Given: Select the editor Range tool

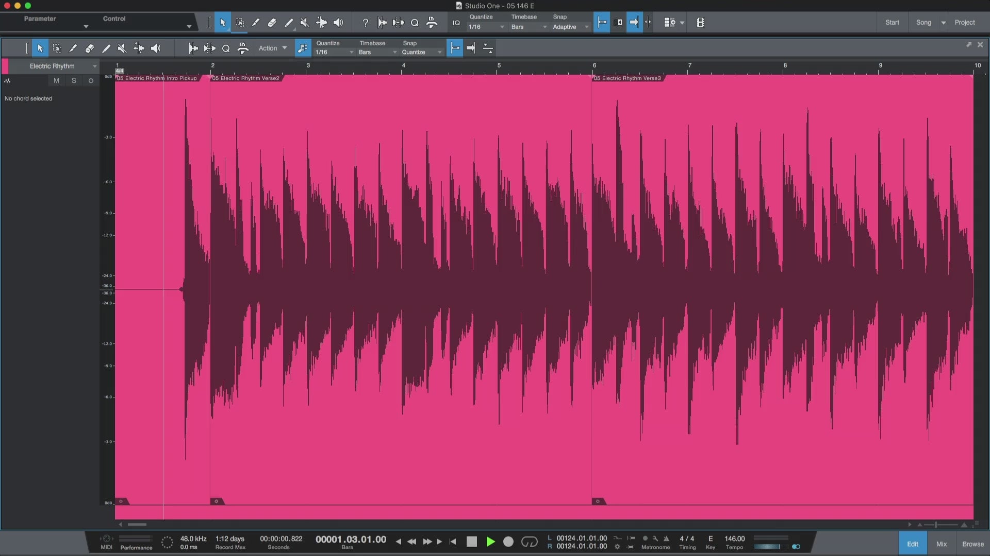Looking at the screenshot, I should click(x=57, y=48).
